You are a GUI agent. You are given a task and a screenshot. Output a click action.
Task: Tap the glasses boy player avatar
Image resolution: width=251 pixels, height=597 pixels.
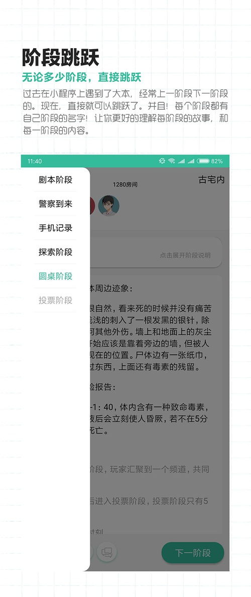(x=109, y=206)
